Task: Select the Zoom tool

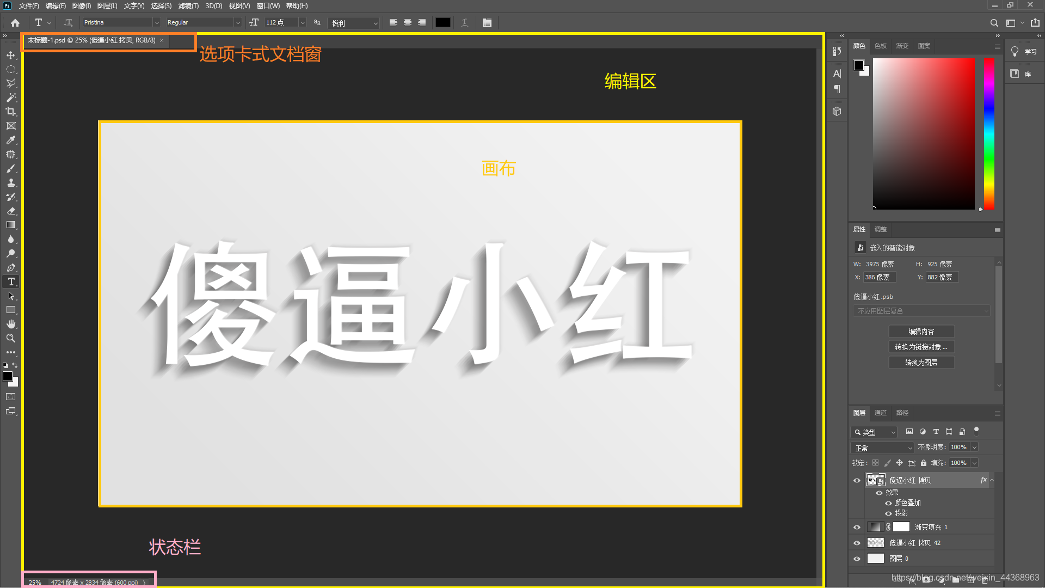Action: (x=11, y=338)
